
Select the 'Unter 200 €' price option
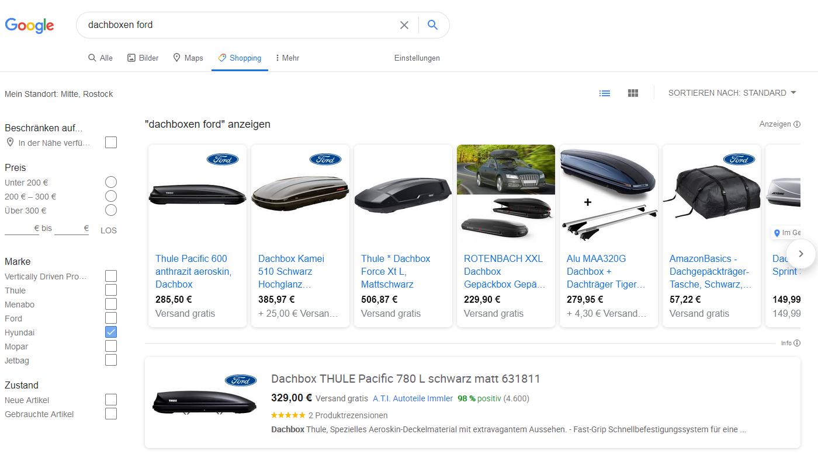111,182
